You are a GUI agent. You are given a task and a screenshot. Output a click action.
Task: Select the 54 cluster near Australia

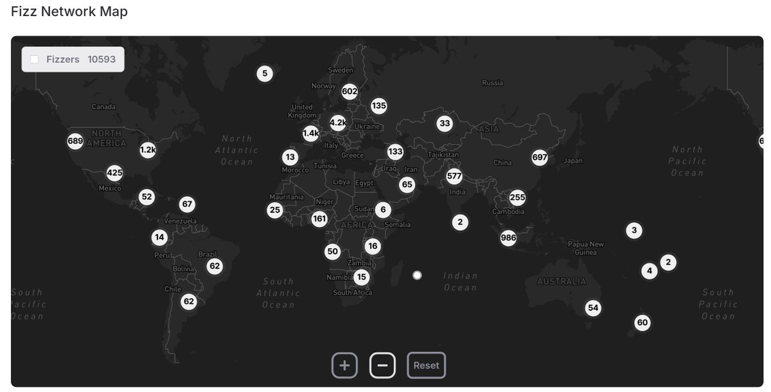[x=593, y=308]
